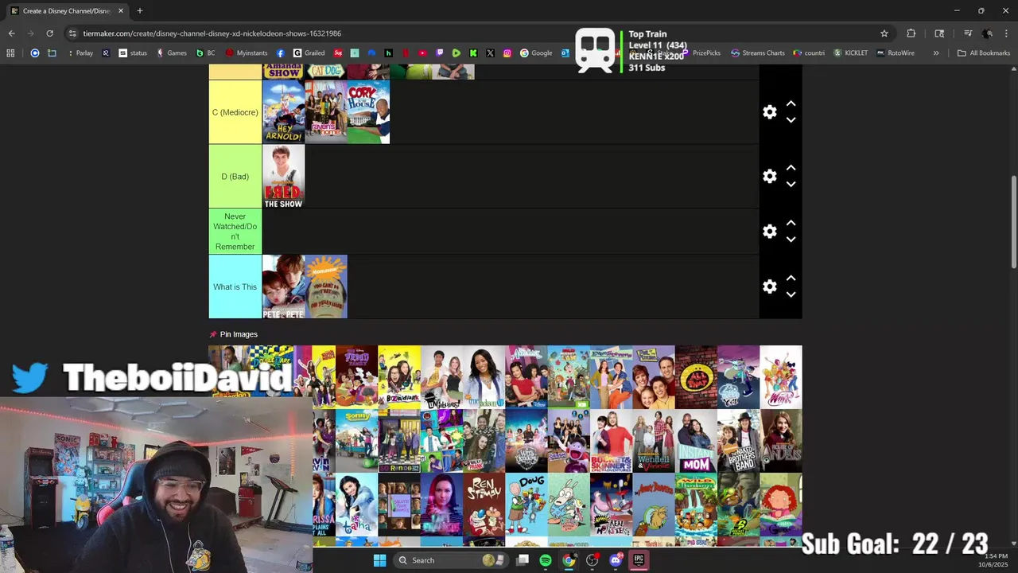Image resolution: width=1018 pixels, height=573 pixels.
Task: Pick the Unfabulous show image
Action: coord(441,376)
